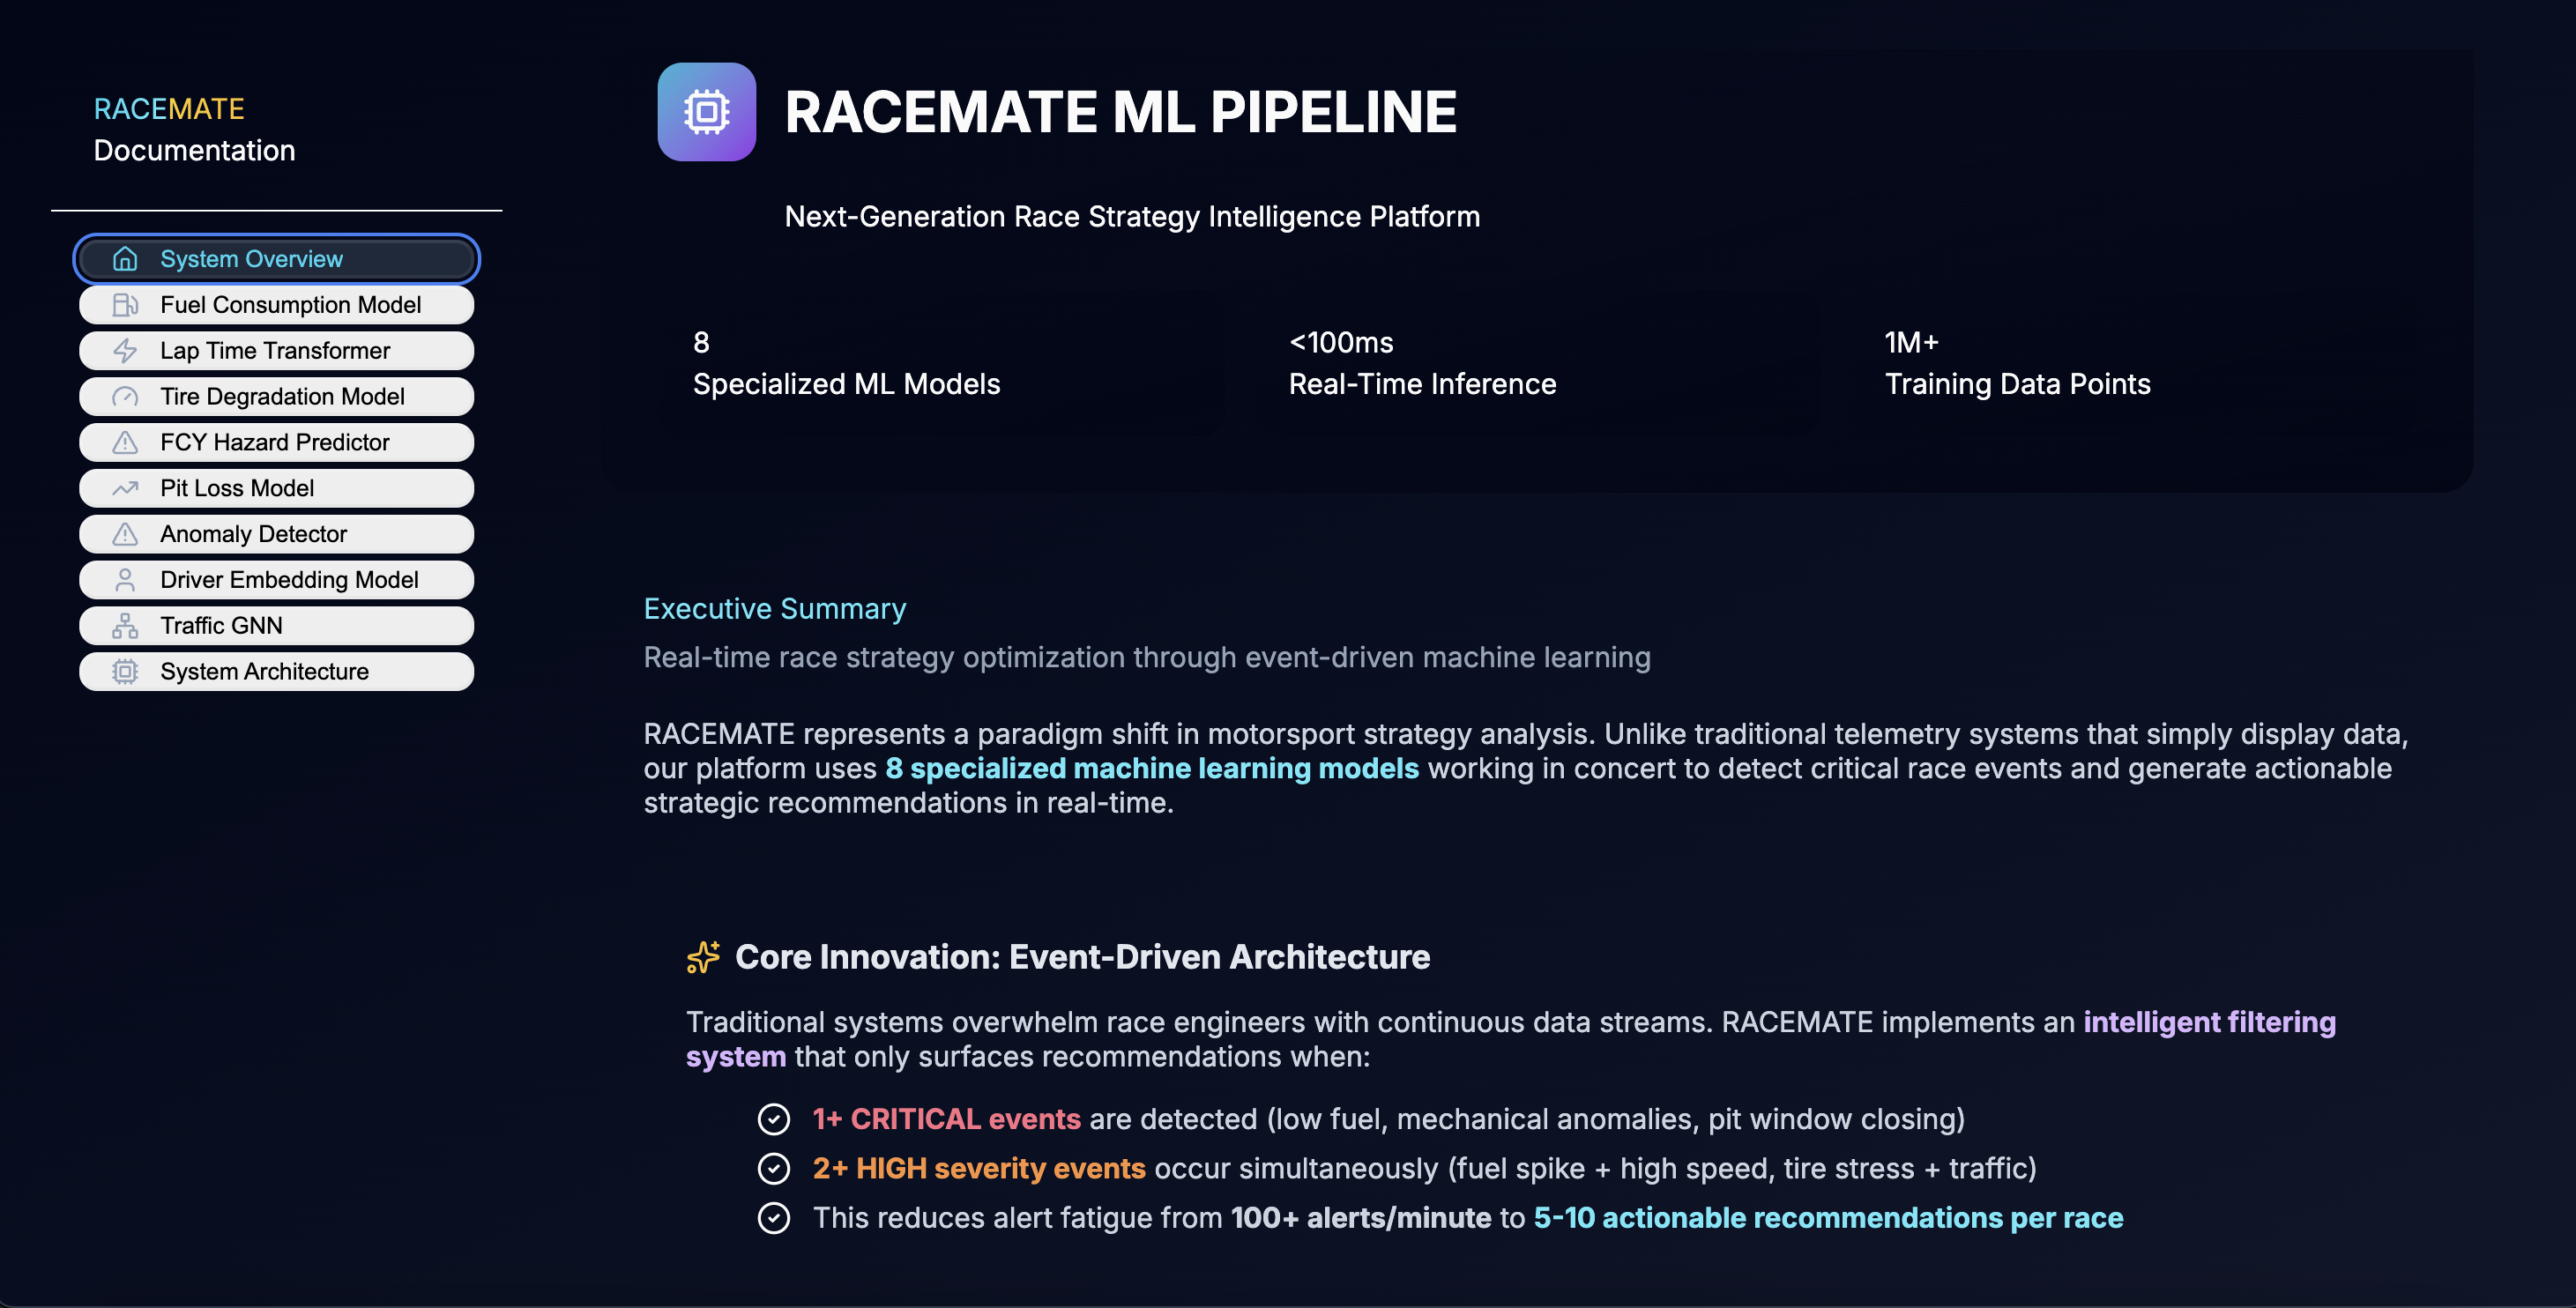Click the warning triangle icon beside FCY Hazard
Viewport: 2576px width, 1308px height.
point(125,442)
